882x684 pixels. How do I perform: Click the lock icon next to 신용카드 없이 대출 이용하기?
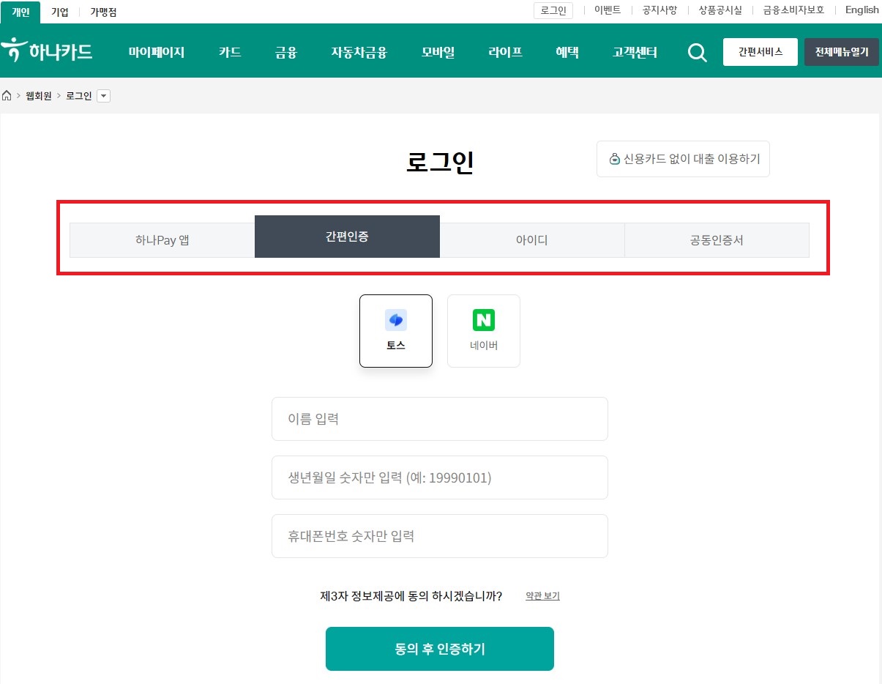(x=615, y=159)
